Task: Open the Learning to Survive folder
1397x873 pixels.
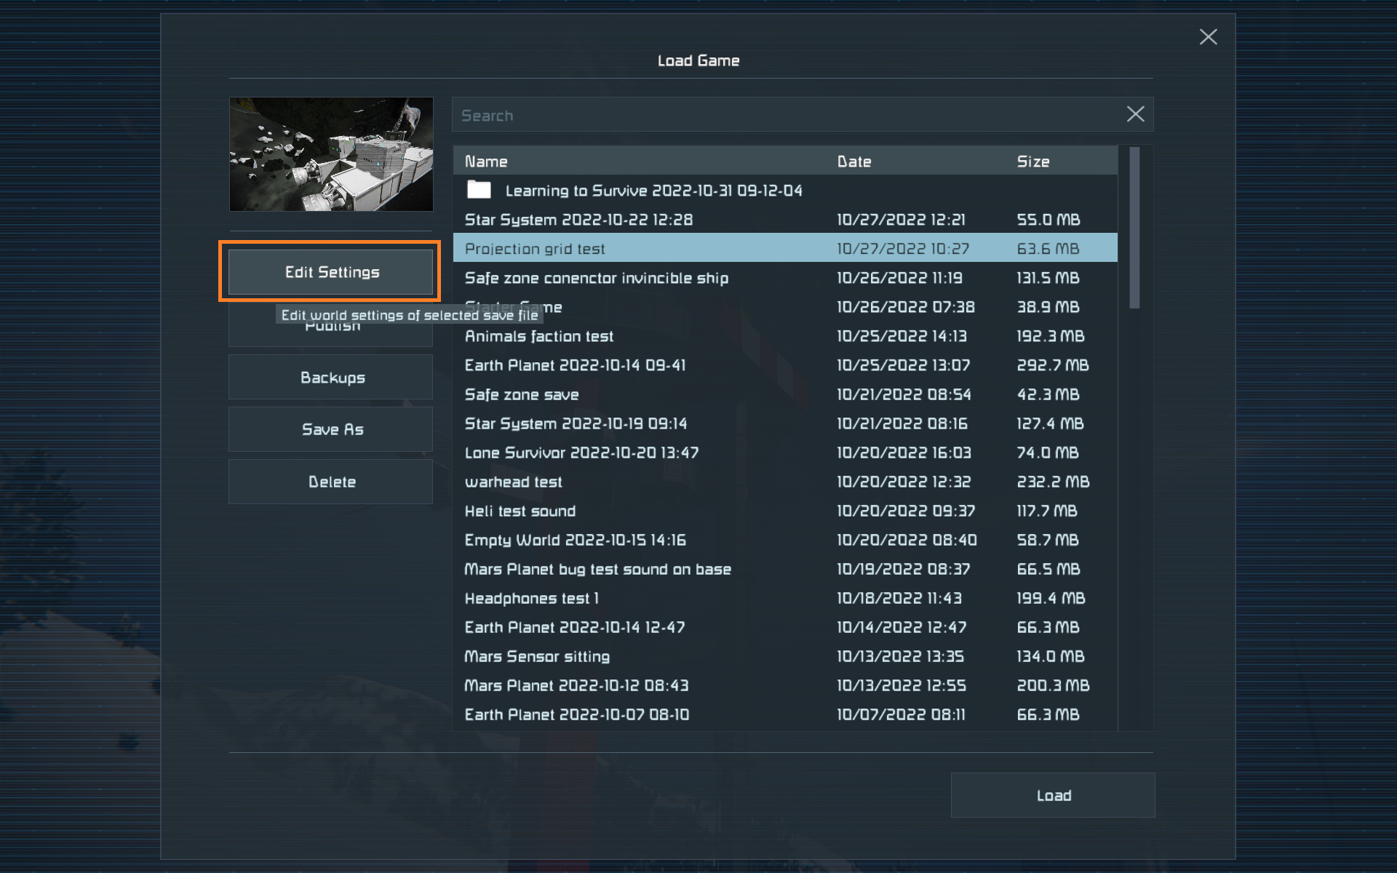Action: (653, 191)
